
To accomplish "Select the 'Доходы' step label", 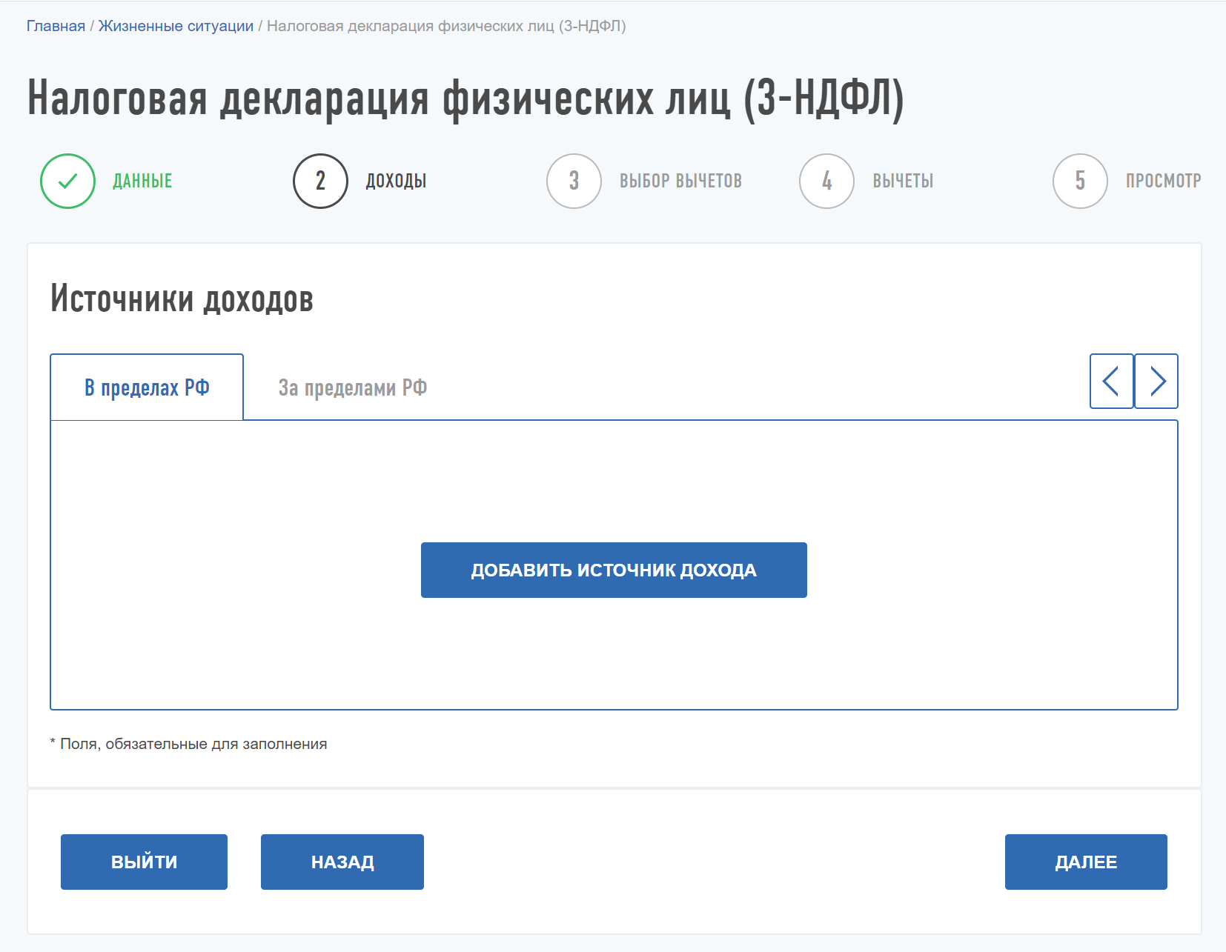I will (x=396, y=181).
